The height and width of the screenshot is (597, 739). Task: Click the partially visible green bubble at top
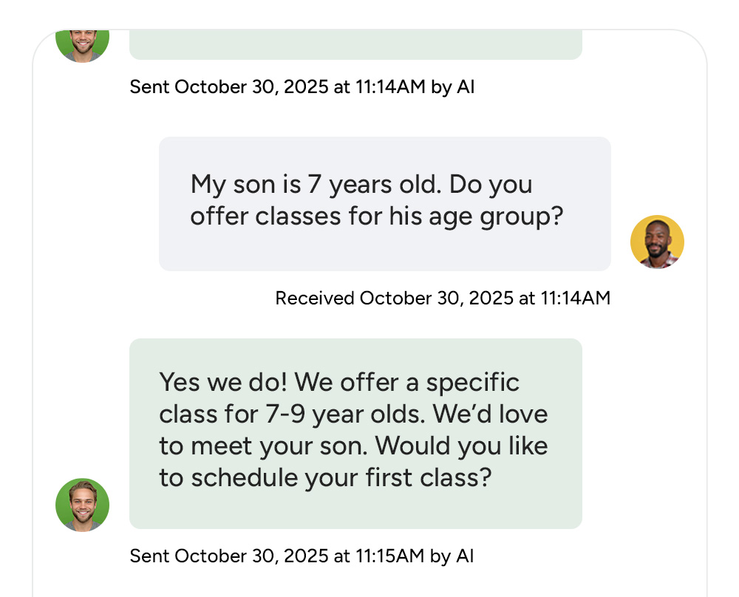coord(355,44)
